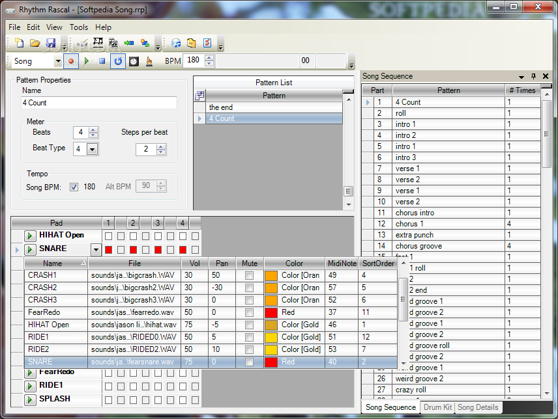This screenshot has width=558, height=419.
Task: Click the swap patterns toolbar icon
Action: (145, 43)
